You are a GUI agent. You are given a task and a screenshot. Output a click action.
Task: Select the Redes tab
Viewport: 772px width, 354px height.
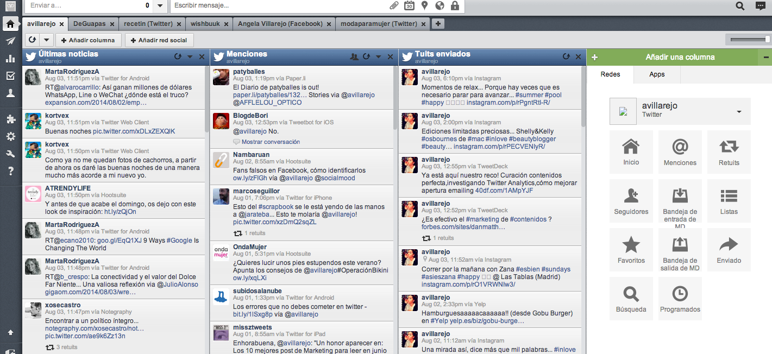[x=610, y=74]
